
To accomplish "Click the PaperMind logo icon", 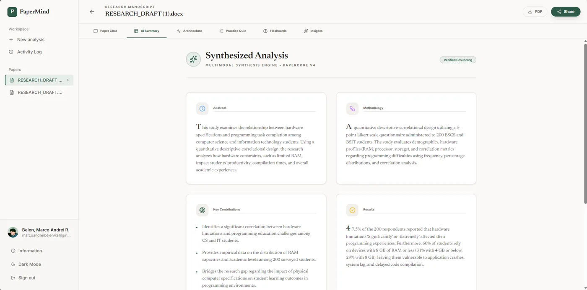I will pyautogui.click(x=12, y=12).
